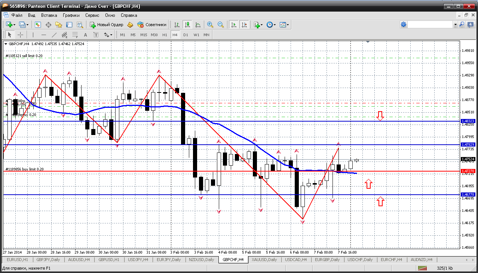Select the text label T tool
This screenshot has height=273, width=478.
(96, 35)
